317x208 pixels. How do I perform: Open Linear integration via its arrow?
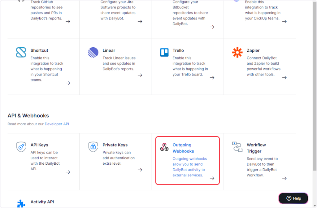tap(140, 75)
